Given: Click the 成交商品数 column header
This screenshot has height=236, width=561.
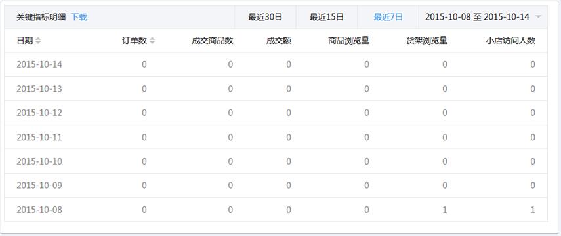Looking at the screenshot, I should coord(212,41).
